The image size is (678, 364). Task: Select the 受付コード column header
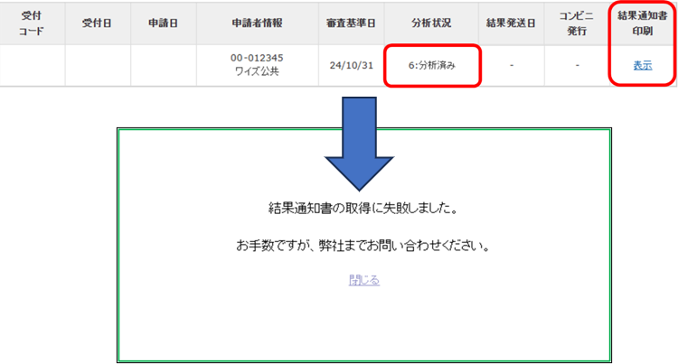[32, 23]
